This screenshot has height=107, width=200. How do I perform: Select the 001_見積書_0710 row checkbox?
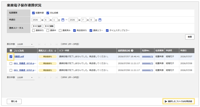[x=11, y=64]
